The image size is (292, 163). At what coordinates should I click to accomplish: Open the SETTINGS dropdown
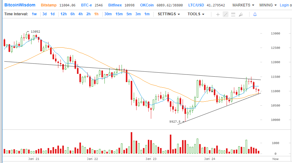pyautogui.click(x=169, y=14)
